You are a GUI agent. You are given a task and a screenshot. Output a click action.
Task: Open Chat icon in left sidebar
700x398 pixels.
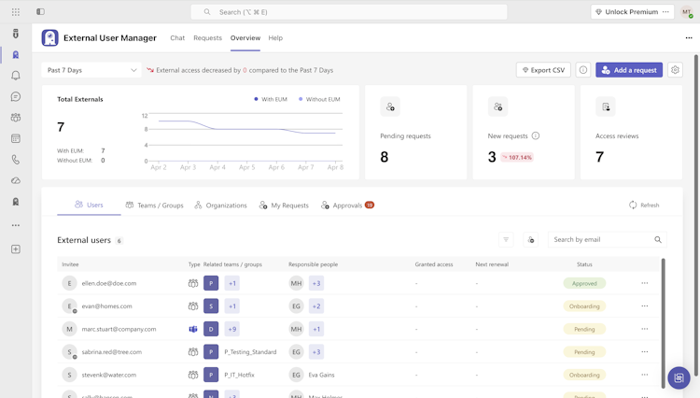[16, 96]
